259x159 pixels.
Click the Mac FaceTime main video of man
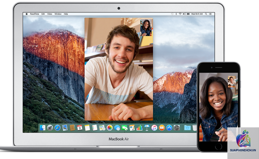click(119, 69)
